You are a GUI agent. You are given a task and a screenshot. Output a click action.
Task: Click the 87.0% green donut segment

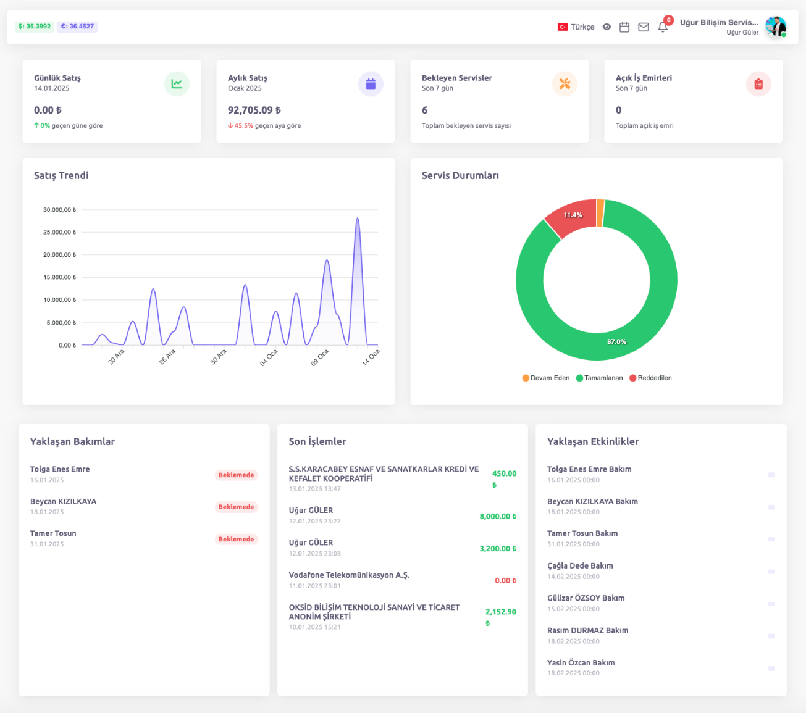click(x=618, y=341)
